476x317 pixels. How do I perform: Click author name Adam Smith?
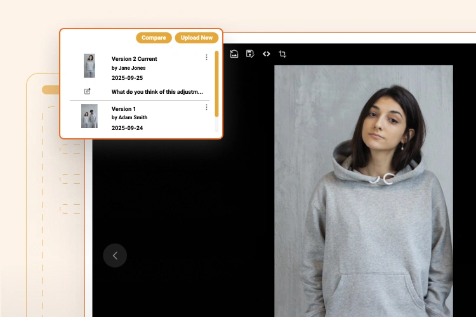coord(129,118)
